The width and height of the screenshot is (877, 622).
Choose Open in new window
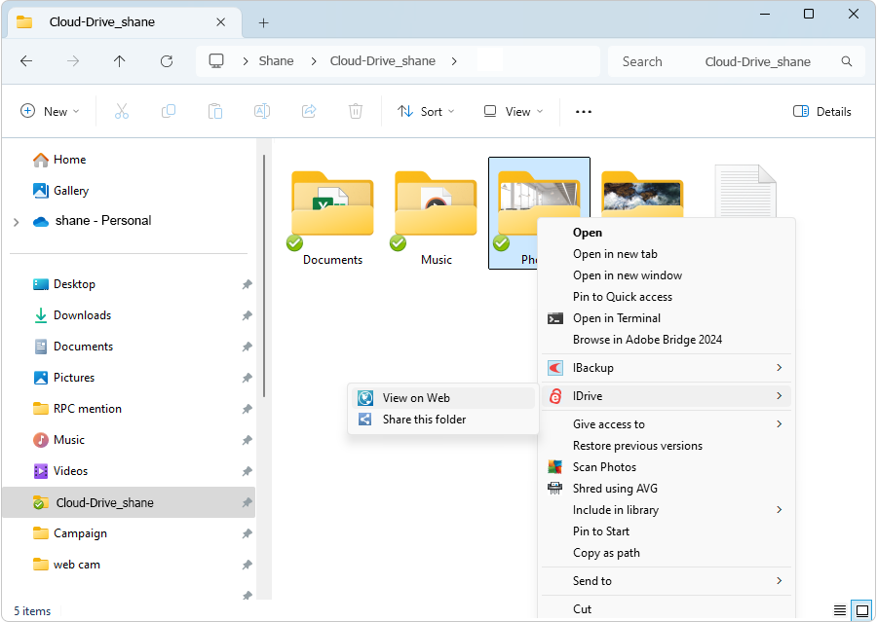pos(627,274)
